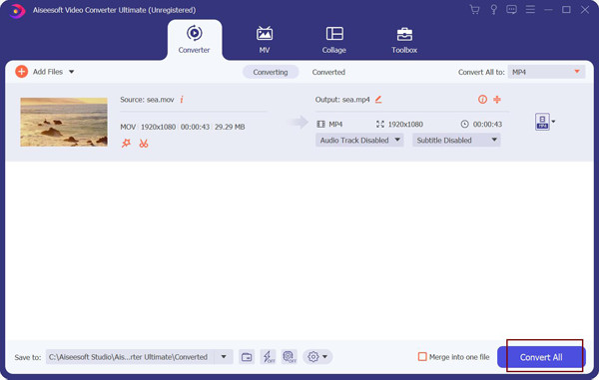Expand the Save to path dropdown arrow
This screenshot has width=599, height=380.
(224, 357)
